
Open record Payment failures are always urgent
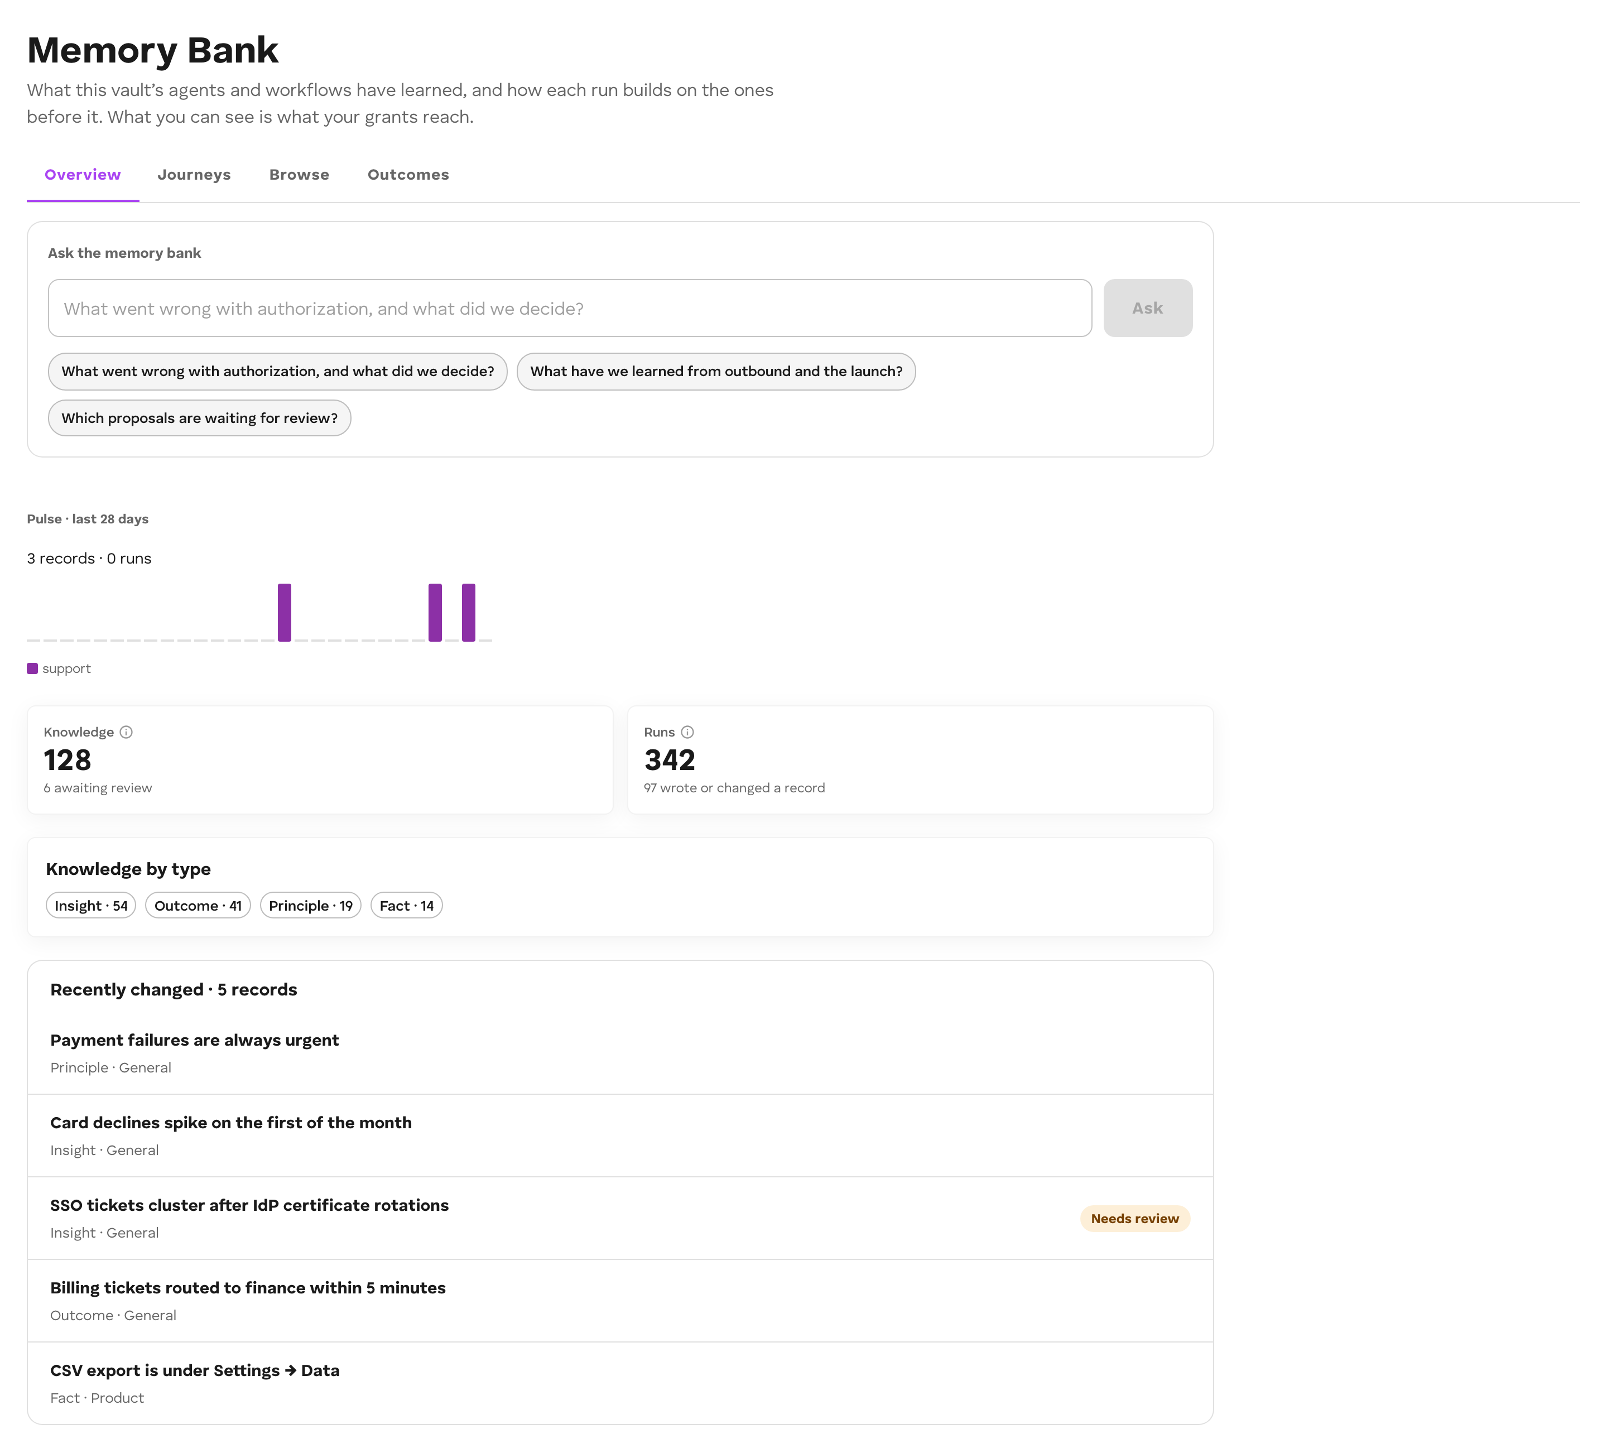click(x=620, y=1053)
